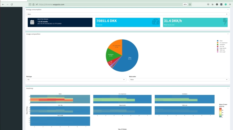Click the Mean Power color scale bar
Viewport: 233px width, 130px height.
220,113
